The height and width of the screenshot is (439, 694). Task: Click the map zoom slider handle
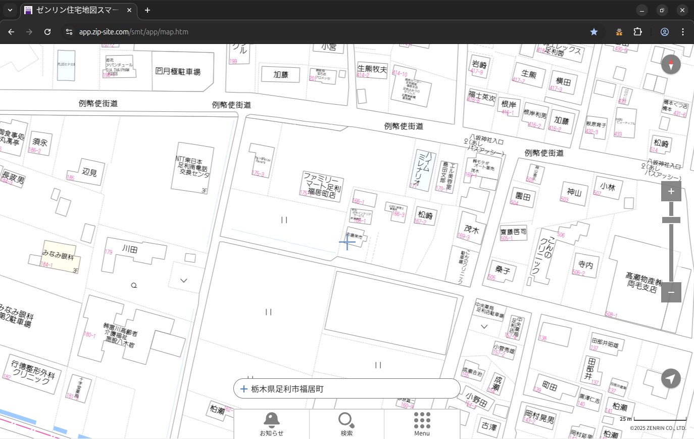pyautogui.click(x=671, y=220)
